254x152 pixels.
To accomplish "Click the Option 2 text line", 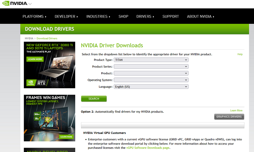I will [x=123, y=112].
